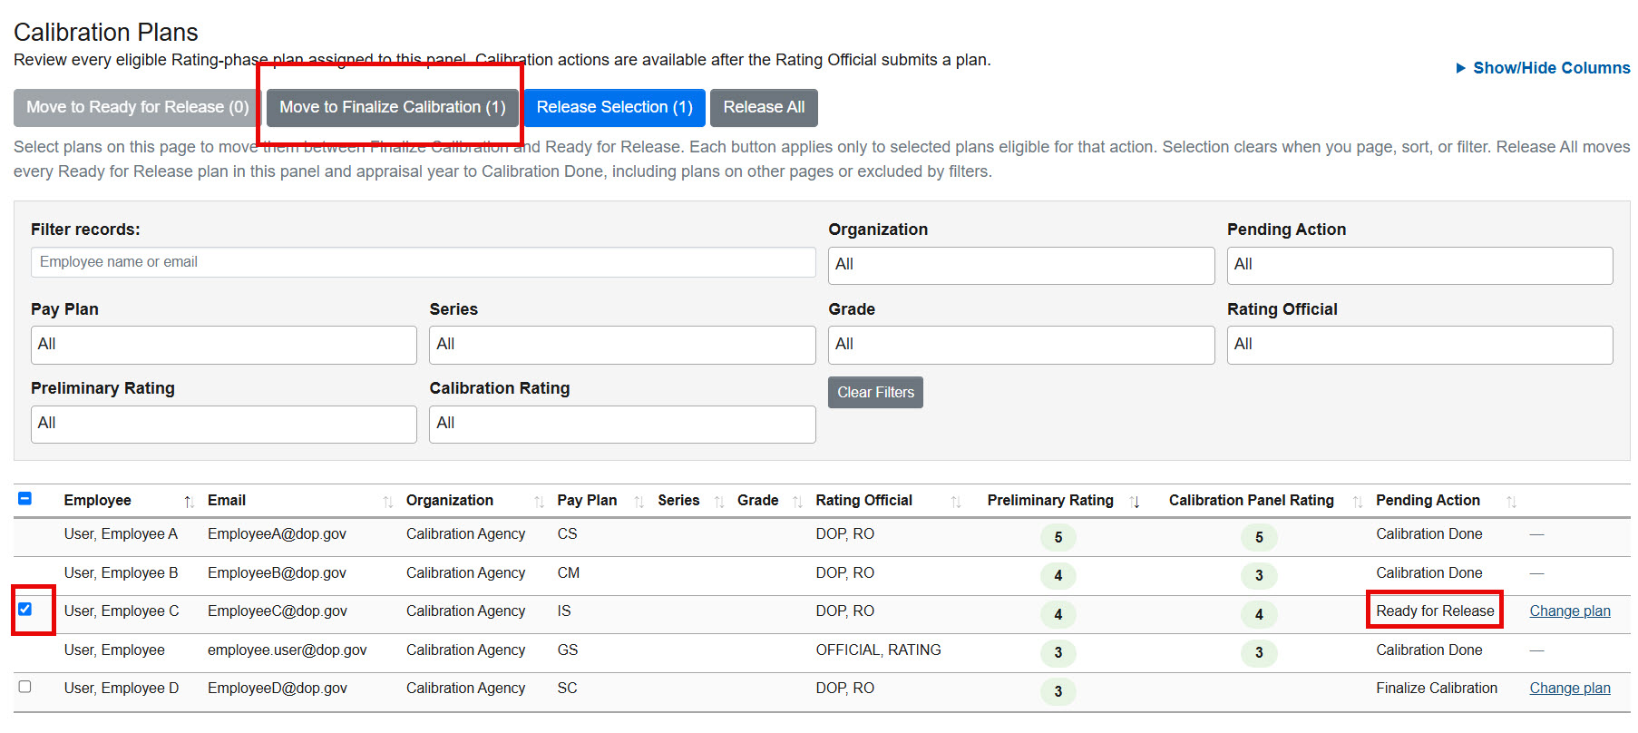Sort by Grade column arrows
Screen dimensions: 1638x733
coord(797,502)
